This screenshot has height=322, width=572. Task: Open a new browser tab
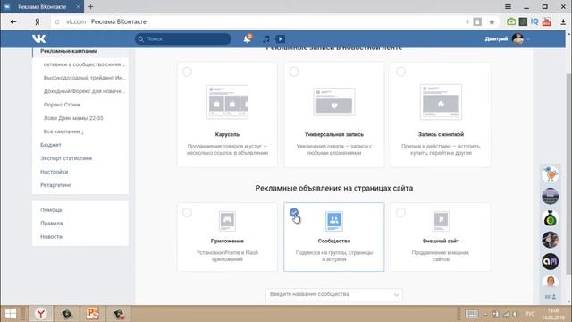91,6
